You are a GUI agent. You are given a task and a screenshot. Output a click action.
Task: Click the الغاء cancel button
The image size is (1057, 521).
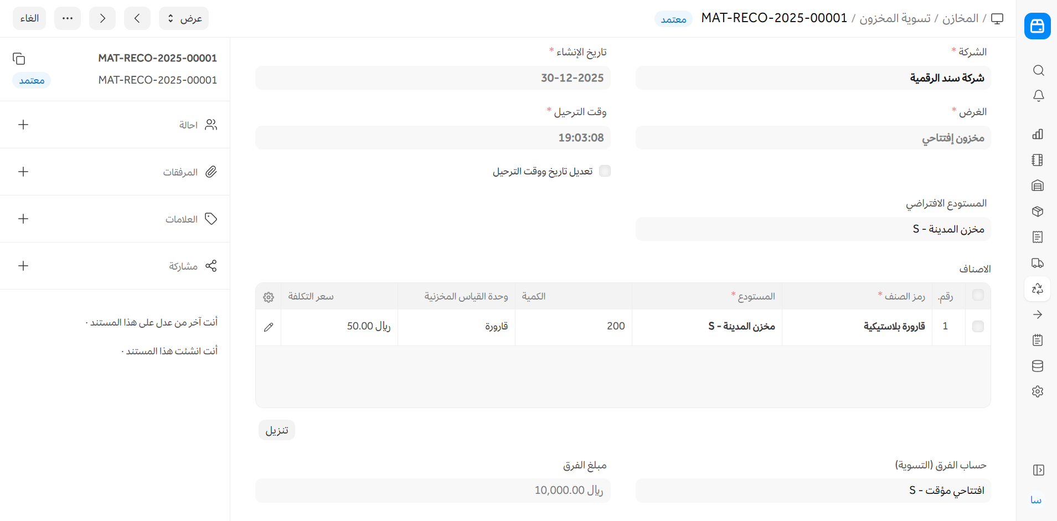(29, 18)
